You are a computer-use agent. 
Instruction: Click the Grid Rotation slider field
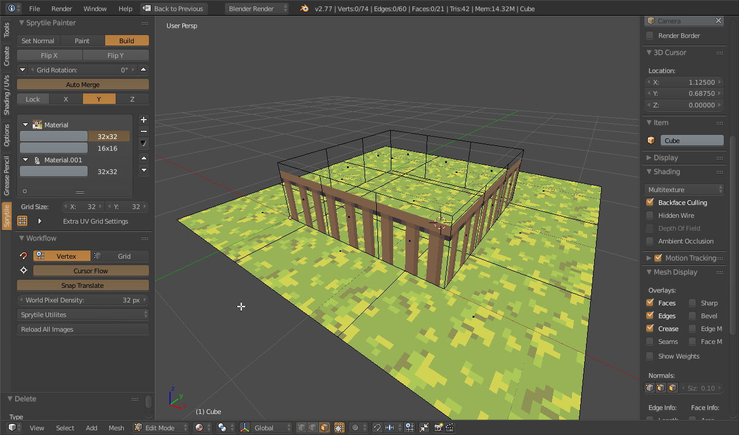[82, 70]
